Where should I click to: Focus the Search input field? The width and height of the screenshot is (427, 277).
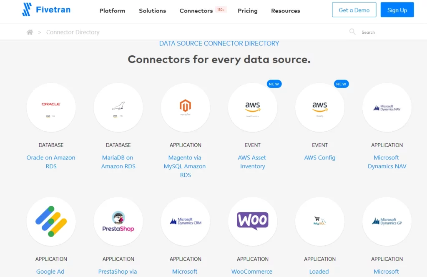381,32
